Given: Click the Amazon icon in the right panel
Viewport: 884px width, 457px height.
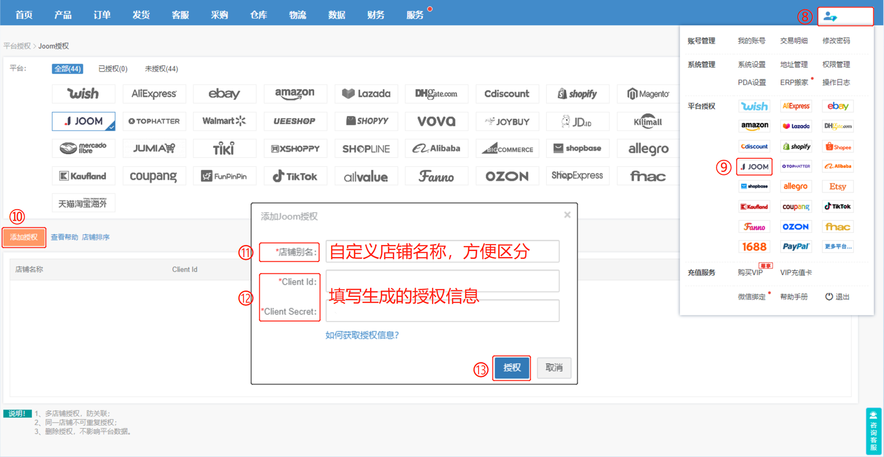Looking at the screenshot, I should click(754, 126).
